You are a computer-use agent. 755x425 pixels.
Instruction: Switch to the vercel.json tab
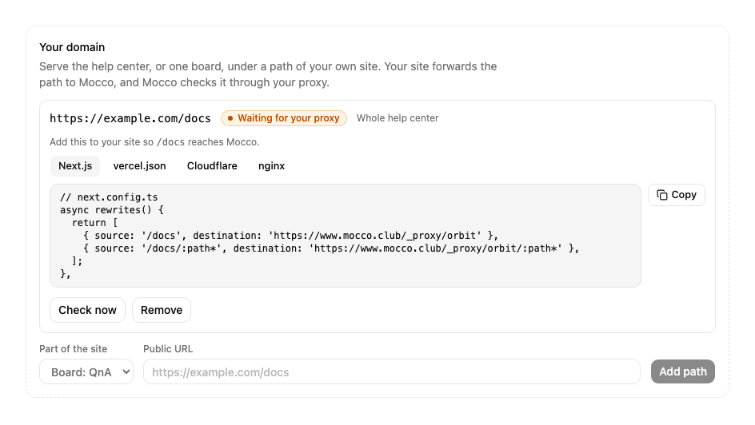(x=140, y=166)
